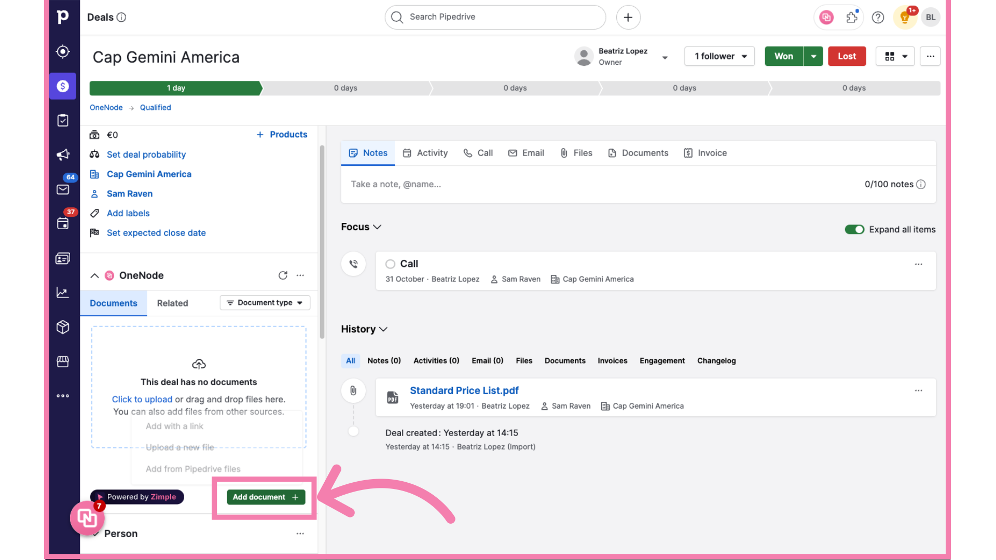996x560 pixels.
Task: Open the Insights chart icon in sidebar
Action: coord(63,292)
